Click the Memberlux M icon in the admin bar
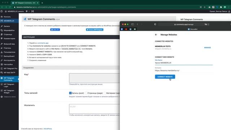231x130 pixels. click(x=32, y=11)
